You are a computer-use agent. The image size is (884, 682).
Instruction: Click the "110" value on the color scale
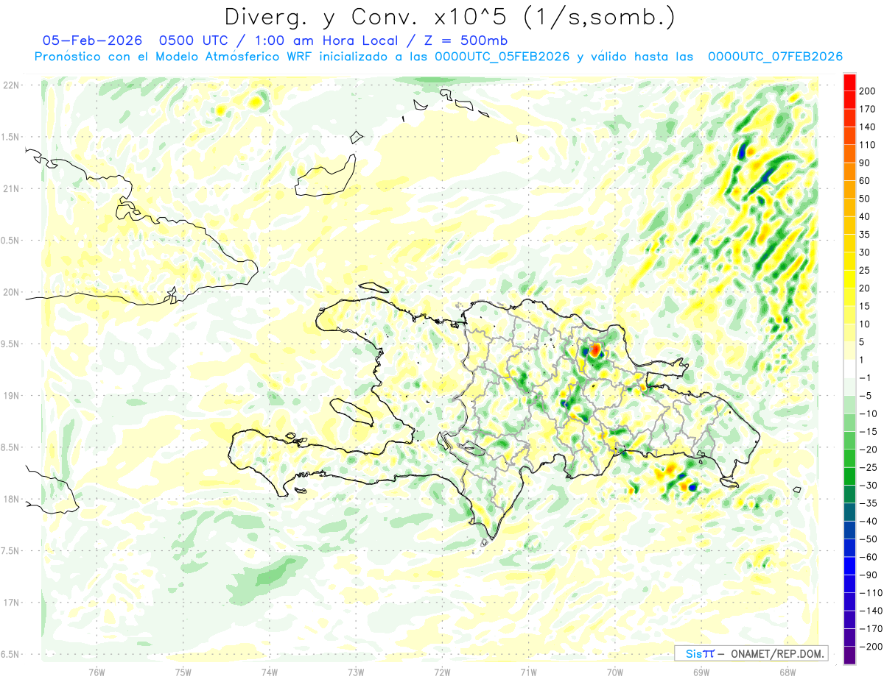click(x=867, y=145)
